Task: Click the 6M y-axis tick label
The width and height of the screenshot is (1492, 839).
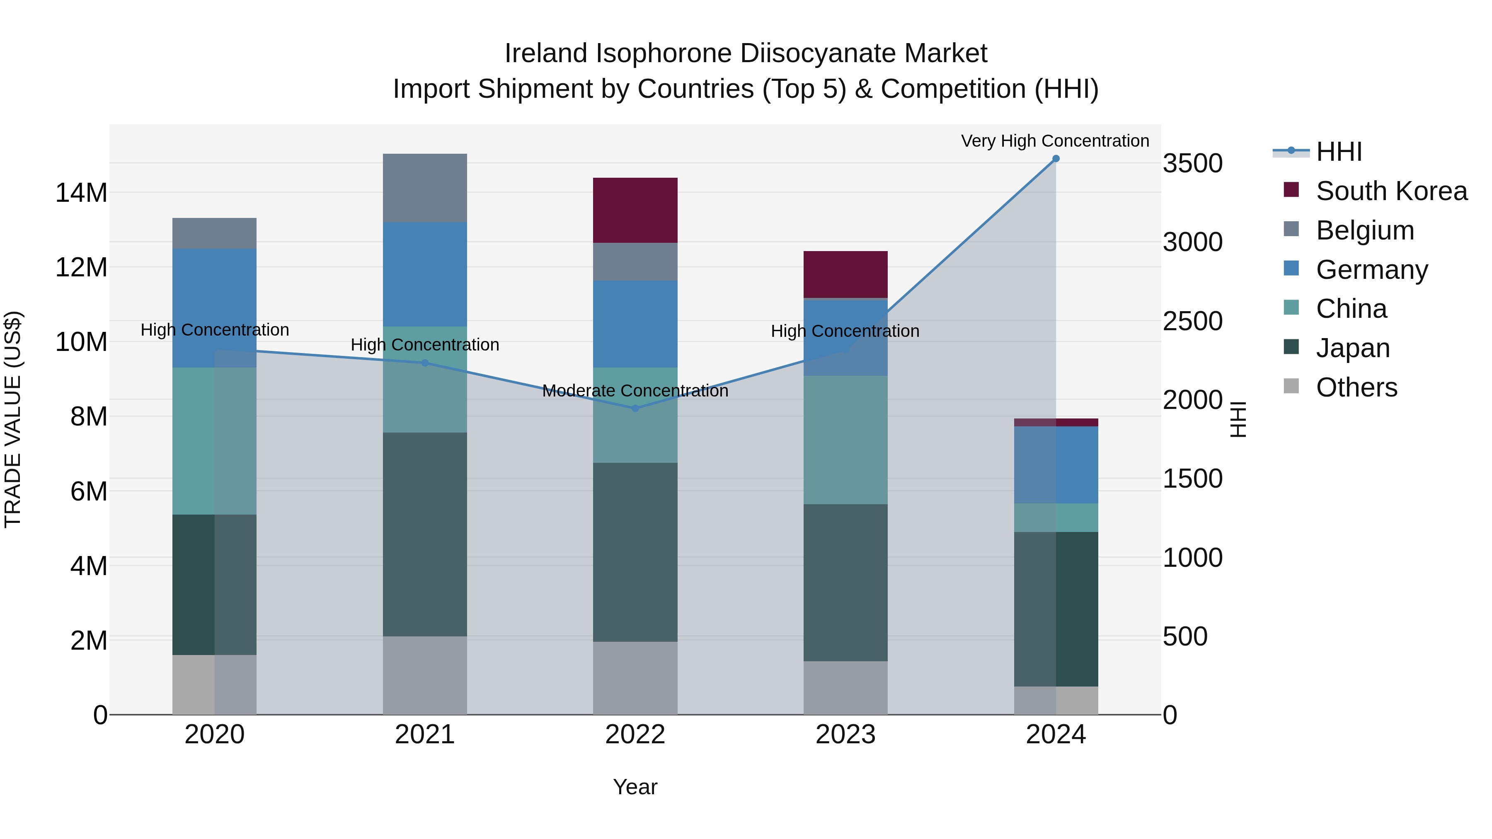Action: click(x=89, y=491)
